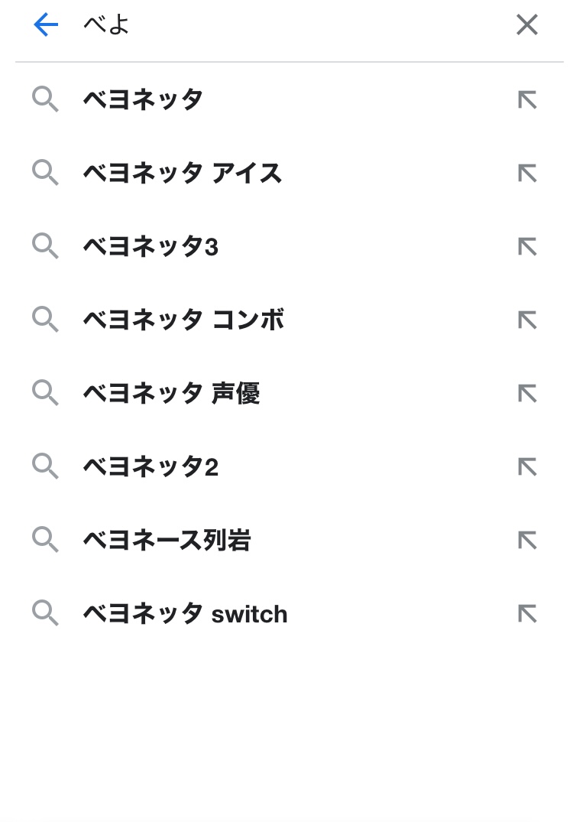Click the insert arrow beside ベヨネッタ3
This screenshot has height=822, width=573.
[x=527, y=247]
